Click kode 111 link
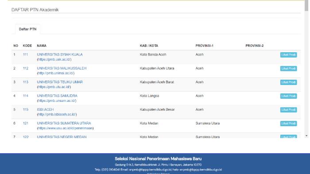This screenshot has height=174, width=310. [x=25, y=54]
